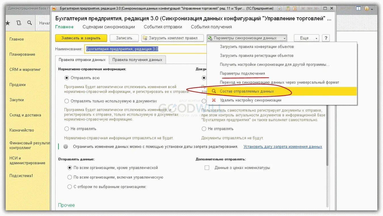This screenshot has width=383, height=216.
Task: Open the Сценарии синхронизации section
Action: click(x=109, y=27)
